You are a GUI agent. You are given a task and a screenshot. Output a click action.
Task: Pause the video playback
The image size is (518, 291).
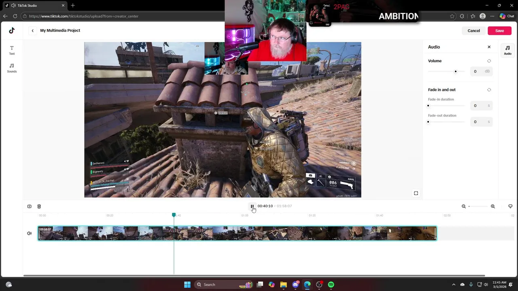point(252,206)
